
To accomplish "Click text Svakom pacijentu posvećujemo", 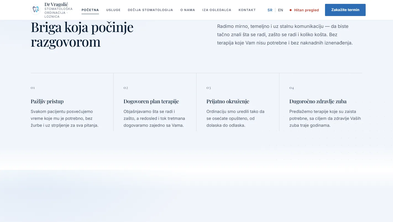I will pyautogui.click(x=65, y=118).
